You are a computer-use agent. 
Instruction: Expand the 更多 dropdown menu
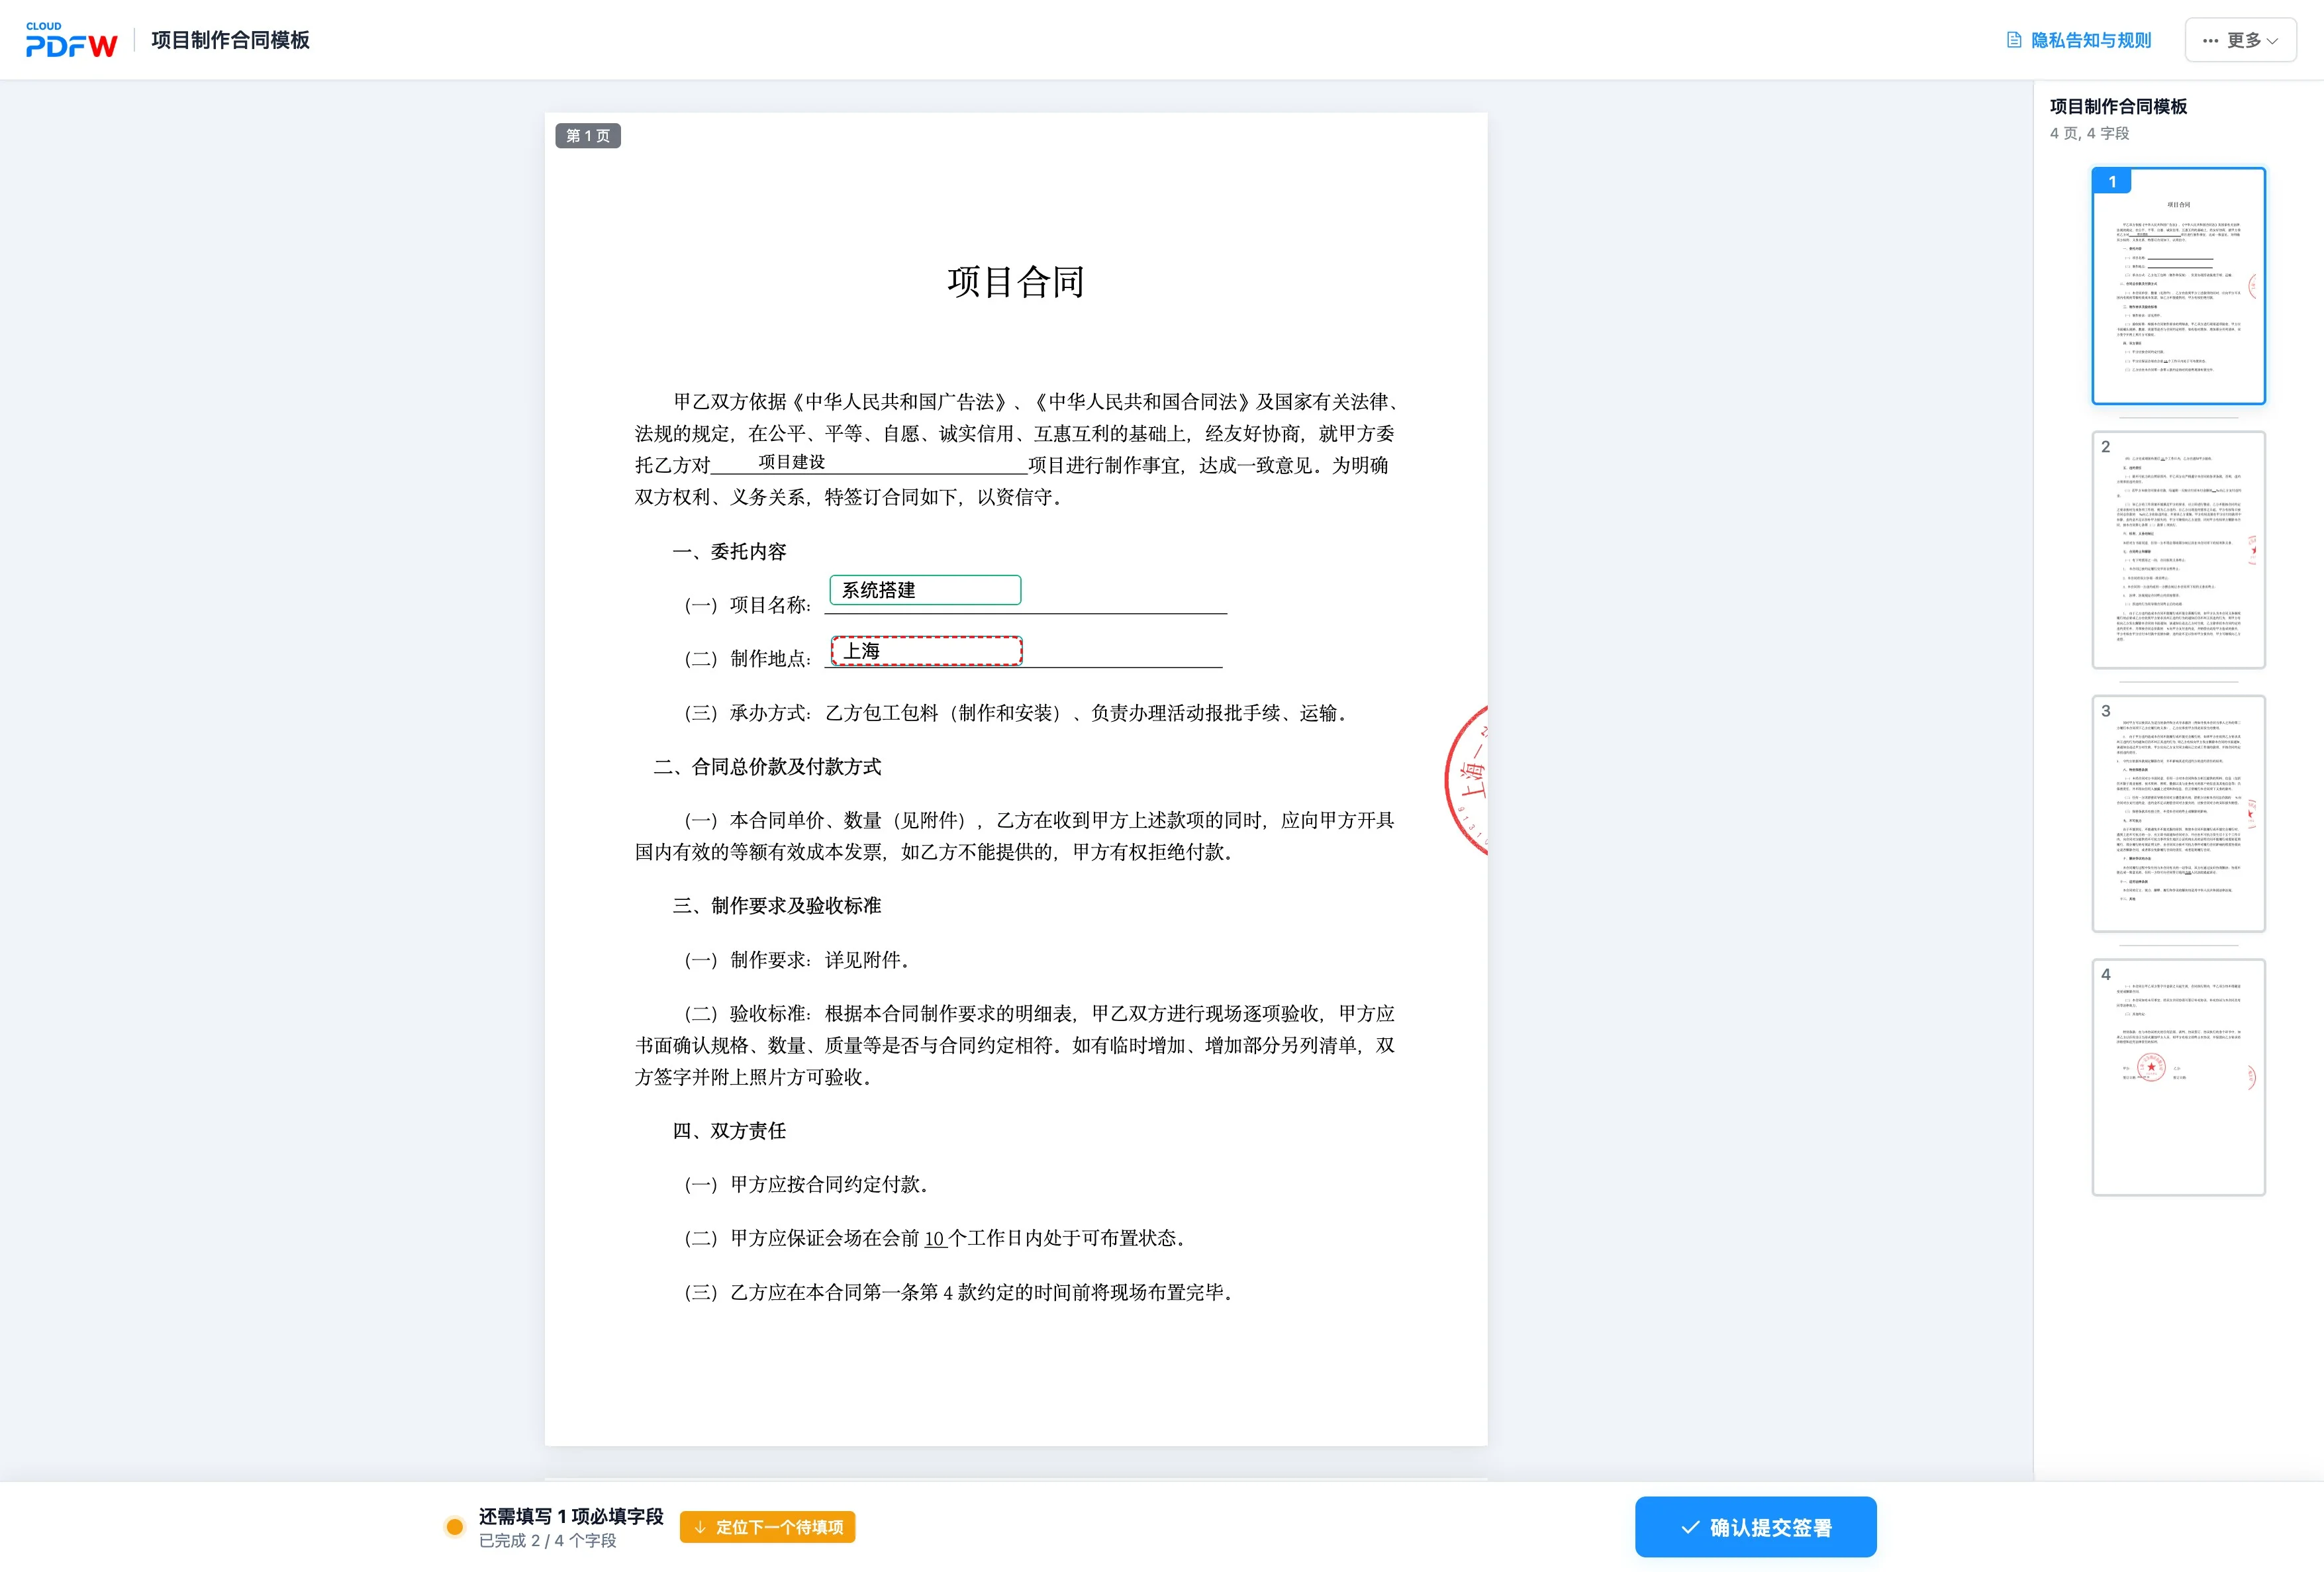(2240, 40)
